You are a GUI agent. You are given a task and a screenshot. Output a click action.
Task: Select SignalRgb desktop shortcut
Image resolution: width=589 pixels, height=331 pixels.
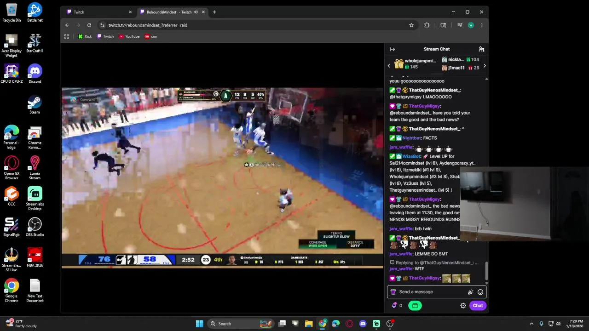[12, 228]
